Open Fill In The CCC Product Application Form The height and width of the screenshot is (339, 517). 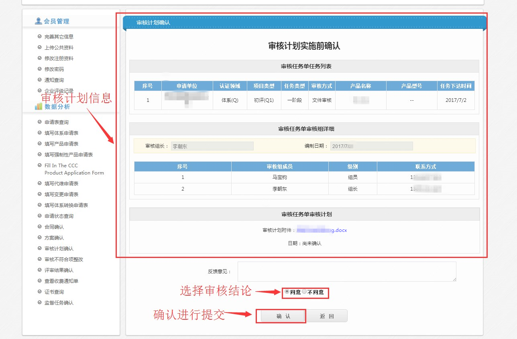(x=74, y=169)
